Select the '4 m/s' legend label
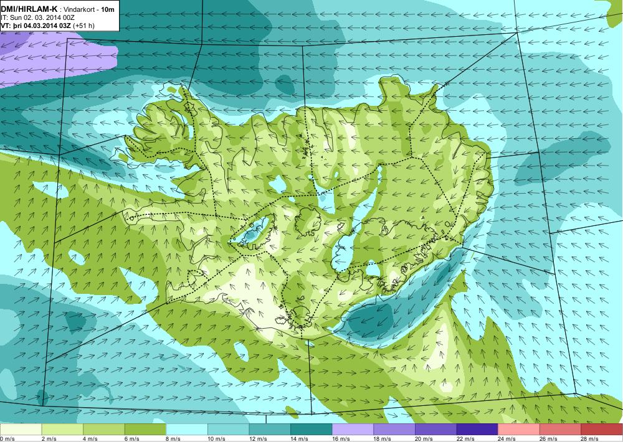 point(90,438)
